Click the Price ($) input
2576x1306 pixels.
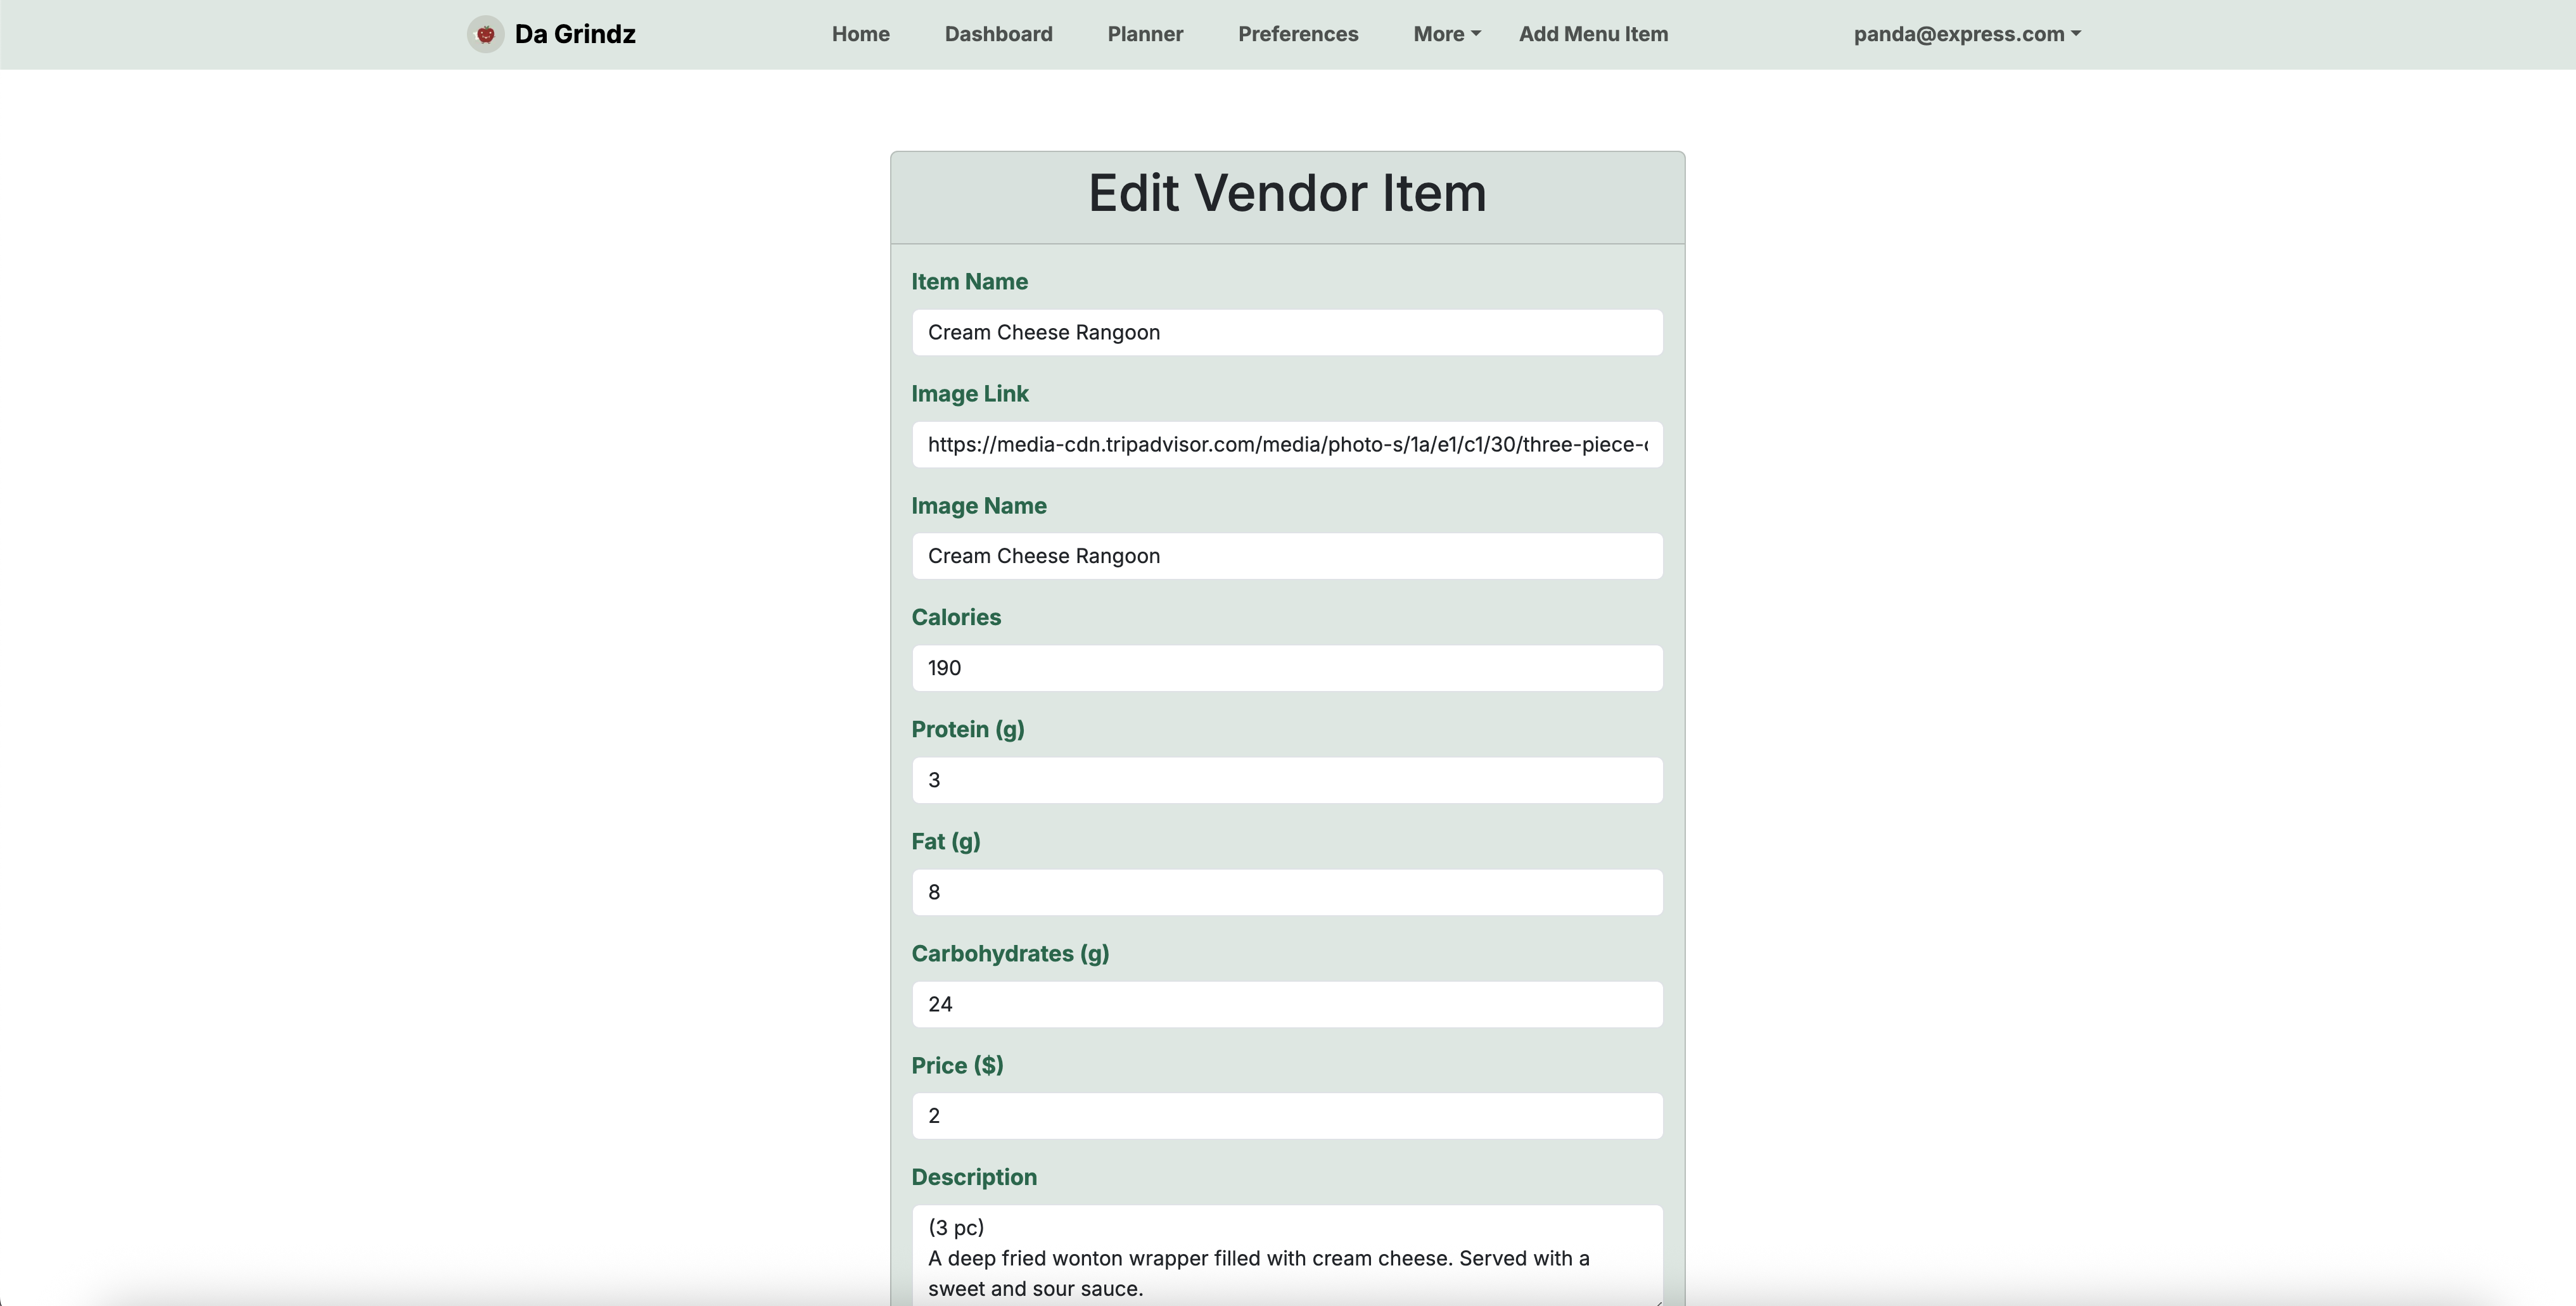coord(1287,1116)
